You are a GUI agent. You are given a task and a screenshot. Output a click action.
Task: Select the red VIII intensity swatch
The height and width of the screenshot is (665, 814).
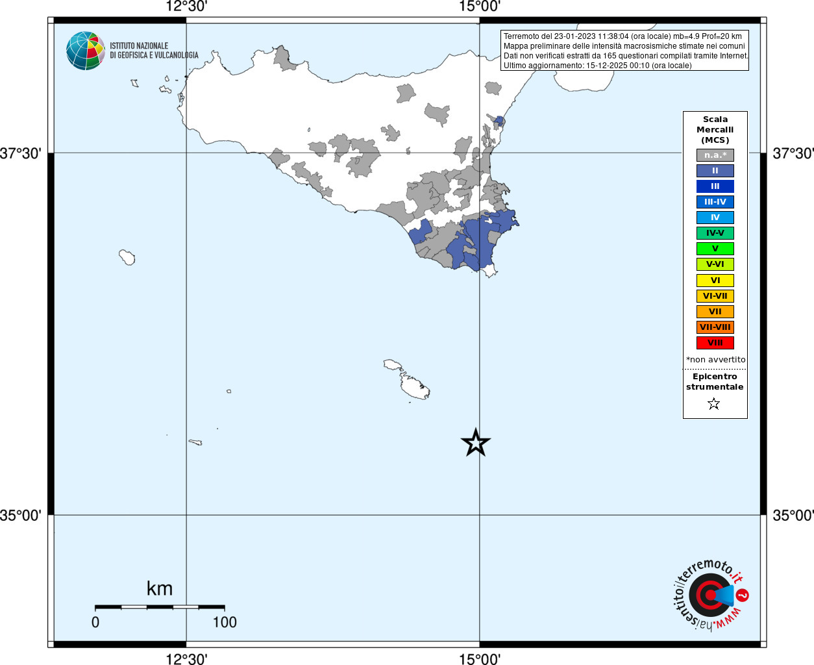[715, 343]
